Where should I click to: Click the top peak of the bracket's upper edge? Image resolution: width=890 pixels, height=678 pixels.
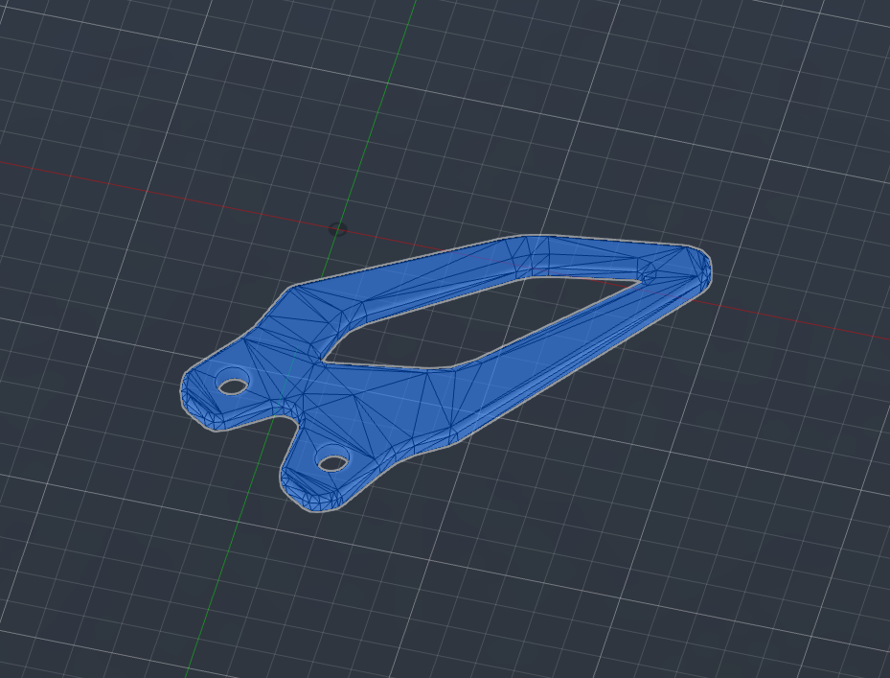tap(524, 238)
